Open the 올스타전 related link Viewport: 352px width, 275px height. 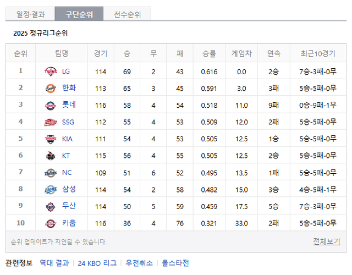(x=175, y=263)
